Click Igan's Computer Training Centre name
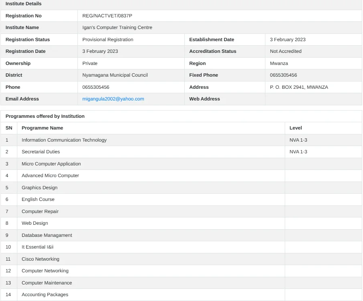 [117, 27]
